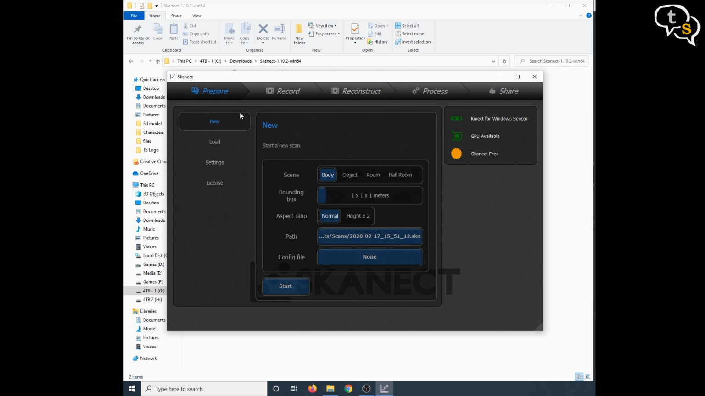The image size is (705, 396).
Task: Start a new scan
Action: point(285,286)
